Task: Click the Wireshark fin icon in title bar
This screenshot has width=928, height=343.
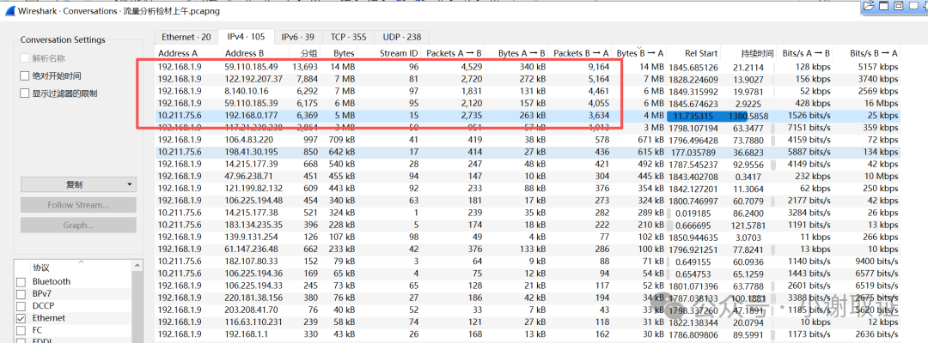Action: (9, 9)
